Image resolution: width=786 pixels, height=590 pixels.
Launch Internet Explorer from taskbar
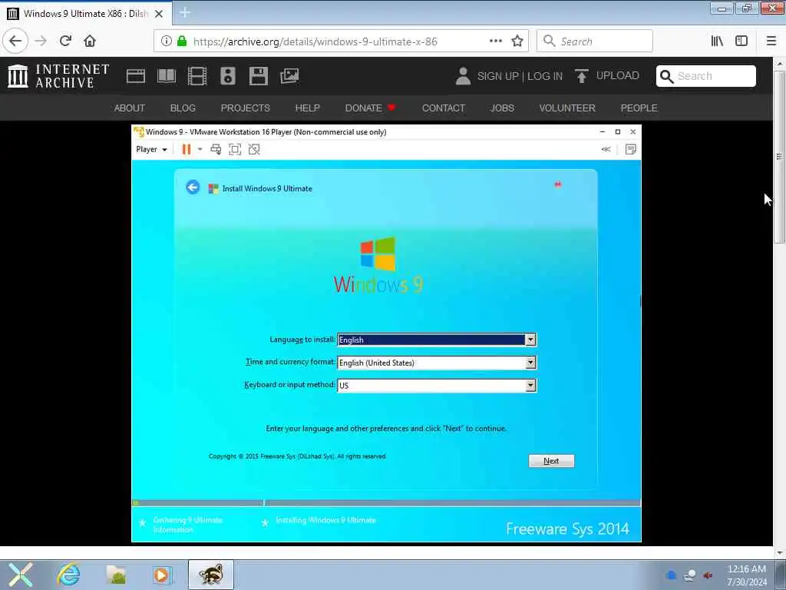click(68, 575)
